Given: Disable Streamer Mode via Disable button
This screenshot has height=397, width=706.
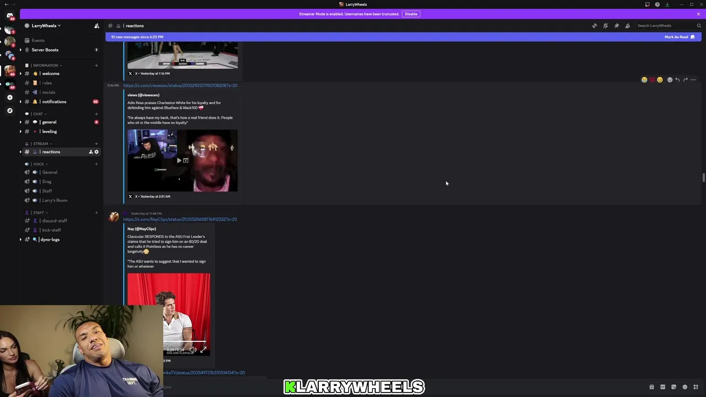Looking at the screenshot, I should tap(411, 14).
